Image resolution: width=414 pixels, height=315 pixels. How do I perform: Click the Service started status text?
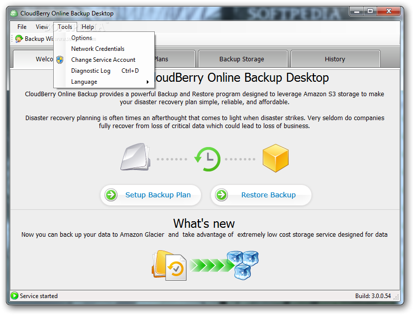pyautogui.click(x=39, y=296)
